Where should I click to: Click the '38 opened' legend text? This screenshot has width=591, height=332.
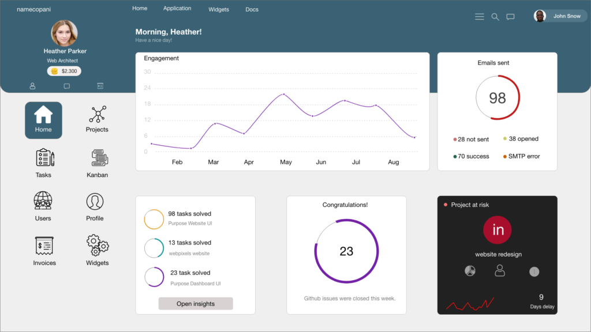tap(523, 139)
